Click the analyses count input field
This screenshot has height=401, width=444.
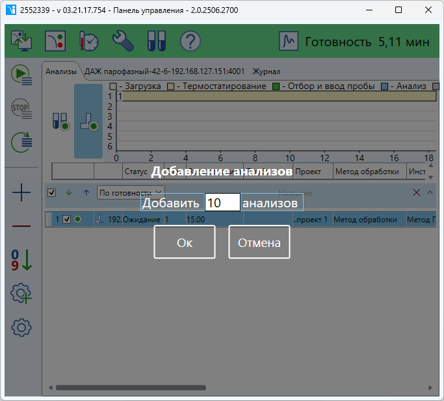[x=222, y=203]
